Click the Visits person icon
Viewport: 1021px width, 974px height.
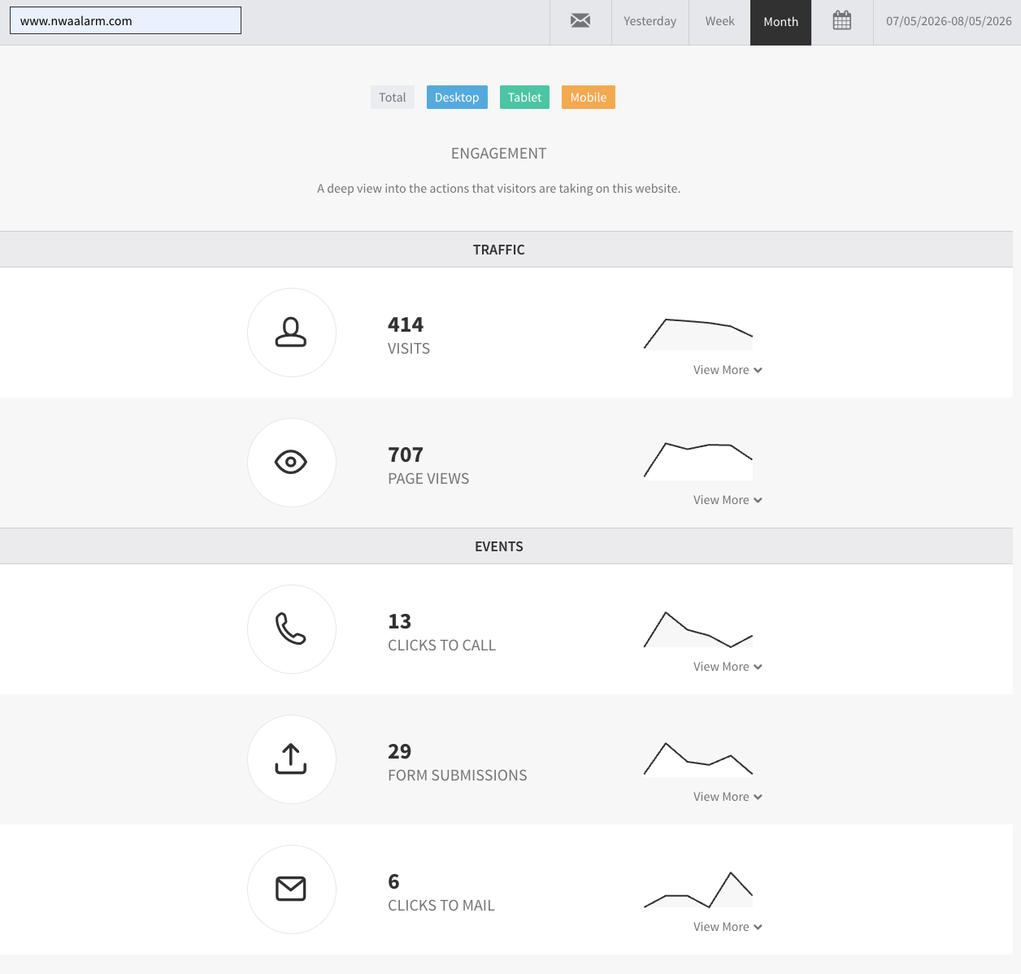291,333
